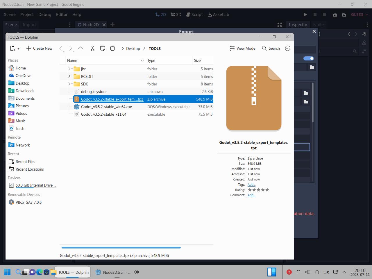Screen dimensions: 372x279
Task: Cut the selected file using scissors icon
Action: [93, 48]
